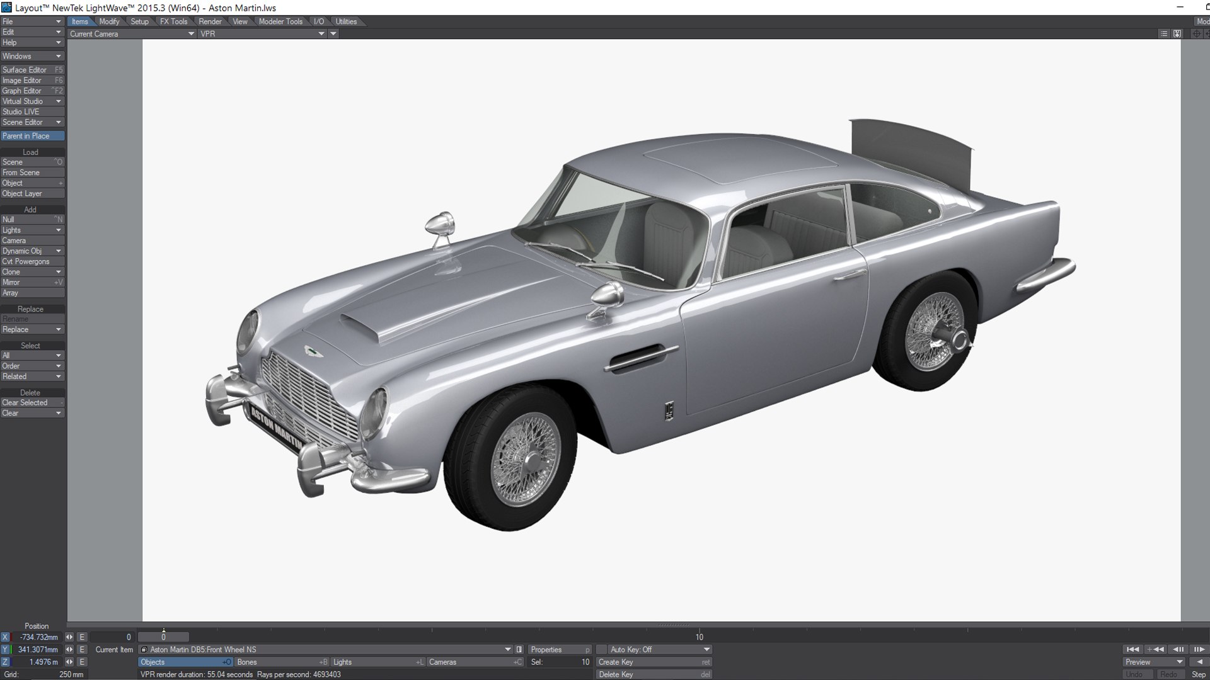Click the save viewport render icon
The height and width of the screenshot is (680, 1210).
coord(1177,34)
